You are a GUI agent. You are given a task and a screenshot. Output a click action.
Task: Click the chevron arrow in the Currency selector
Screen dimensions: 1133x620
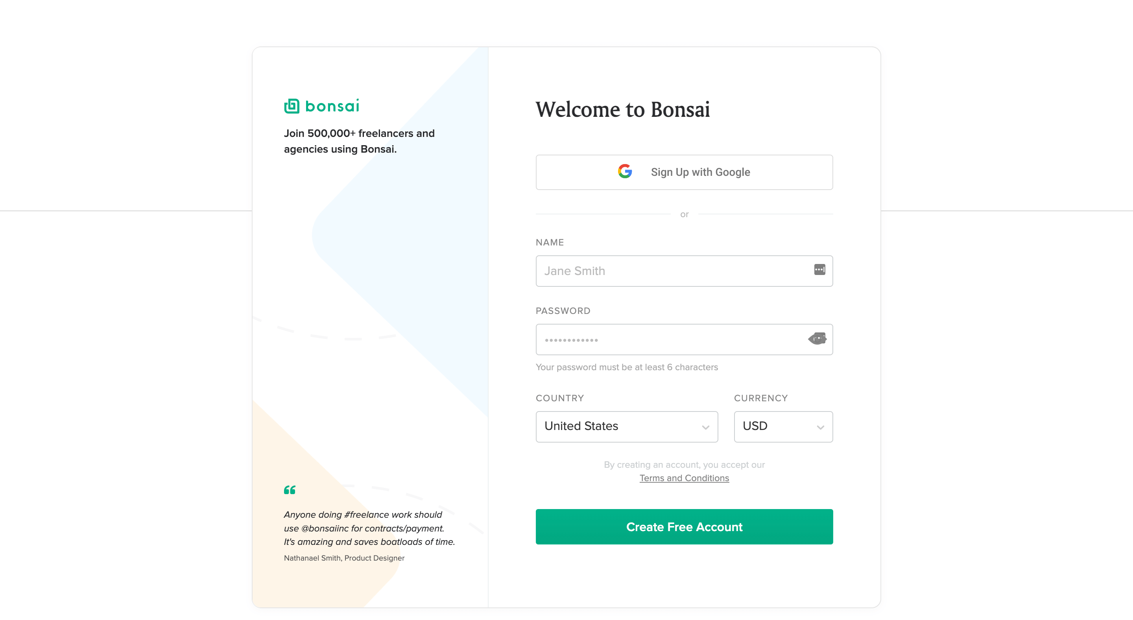pos(820,427)
